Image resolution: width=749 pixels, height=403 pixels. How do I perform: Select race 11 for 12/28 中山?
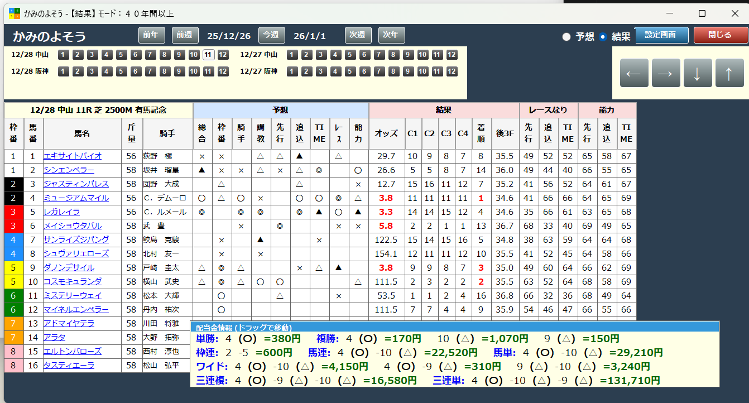pos(209,55)
